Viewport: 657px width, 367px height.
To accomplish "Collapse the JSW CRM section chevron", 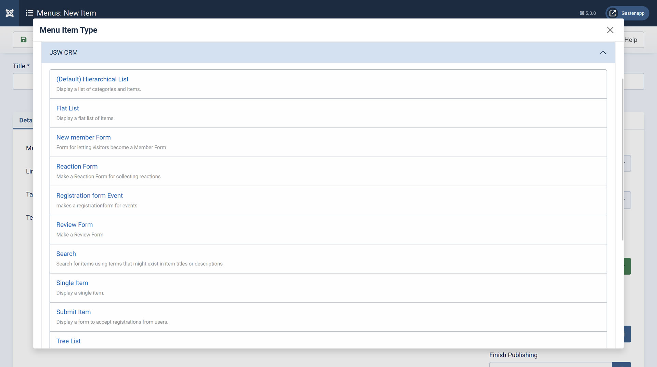I will [x=603, y=53].
